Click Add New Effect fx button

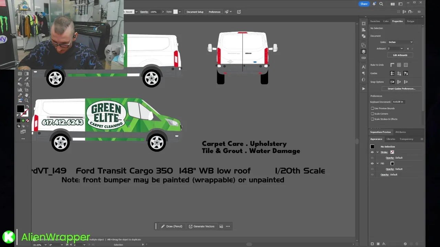click(x=384, y=244)
